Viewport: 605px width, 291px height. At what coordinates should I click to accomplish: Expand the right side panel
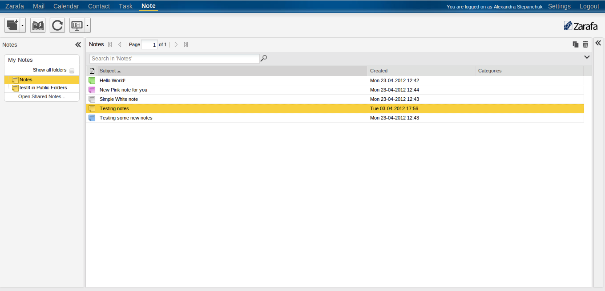598,43
